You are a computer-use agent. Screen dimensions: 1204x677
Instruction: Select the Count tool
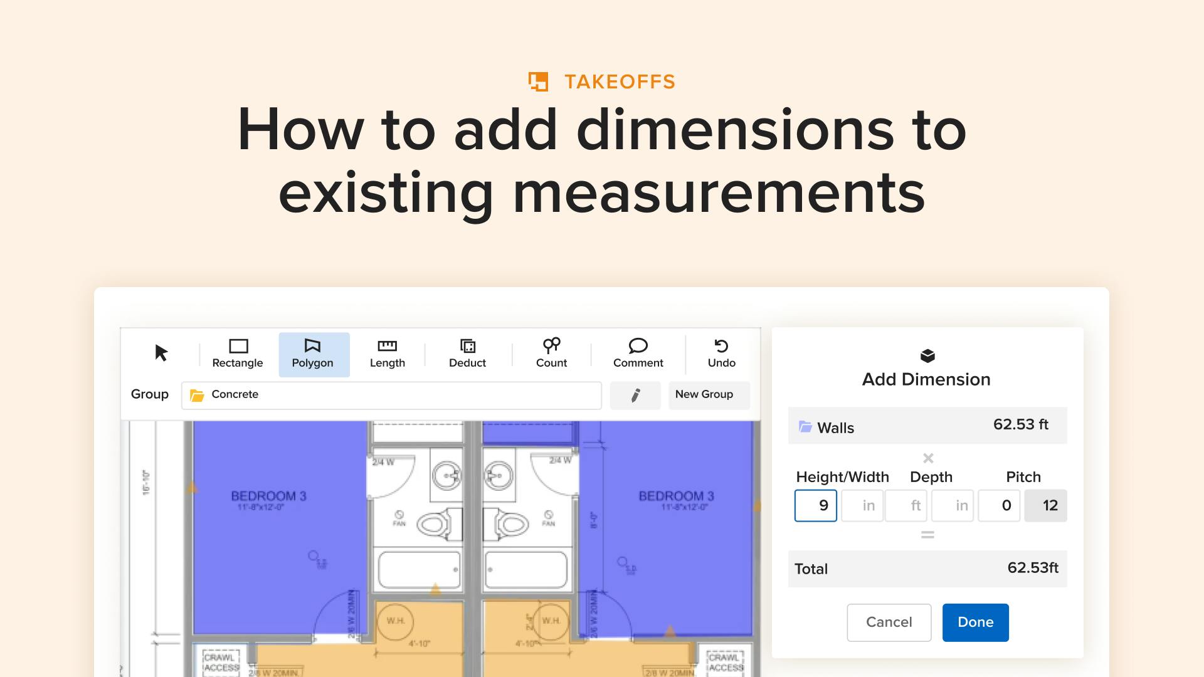pos(551,354)
